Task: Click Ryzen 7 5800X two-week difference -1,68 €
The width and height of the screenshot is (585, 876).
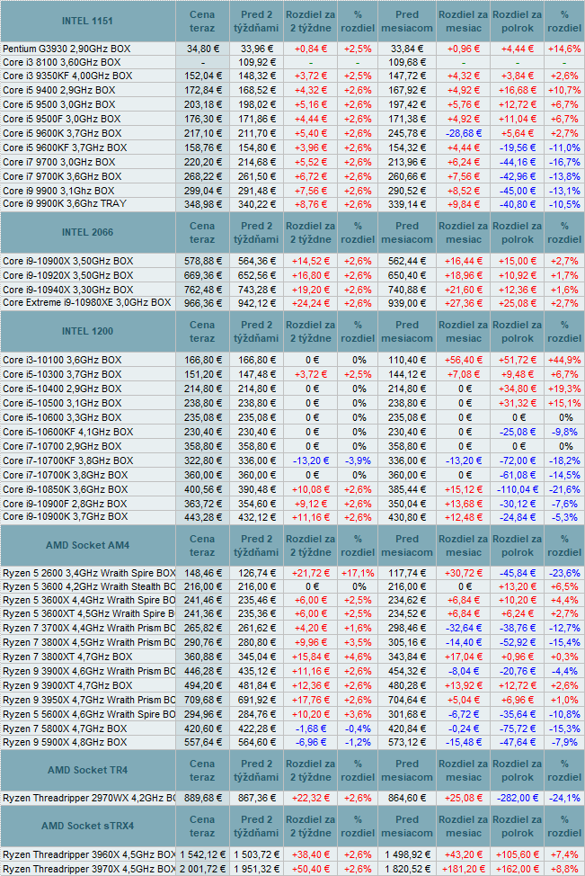Action: click(x=310, y=729)
